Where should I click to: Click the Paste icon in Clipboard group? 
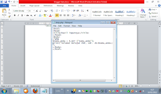[4, 11]
